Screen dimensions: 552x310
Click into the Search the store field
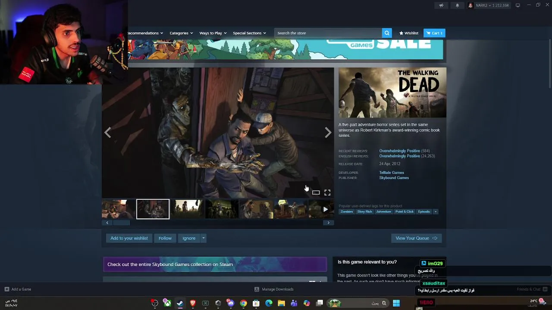pos(328,33)
